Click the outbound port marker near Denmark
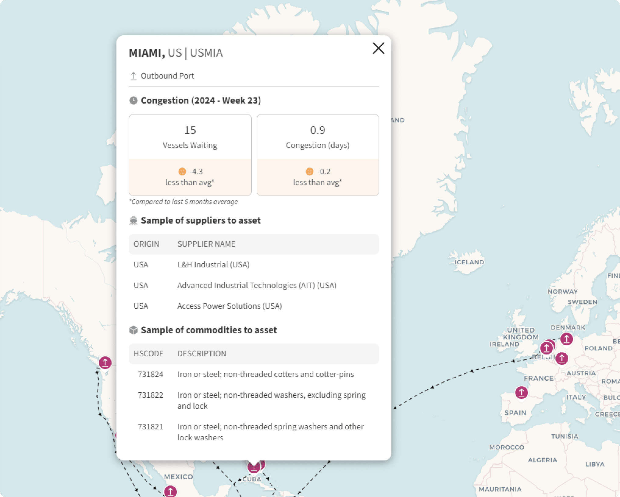 566,339
